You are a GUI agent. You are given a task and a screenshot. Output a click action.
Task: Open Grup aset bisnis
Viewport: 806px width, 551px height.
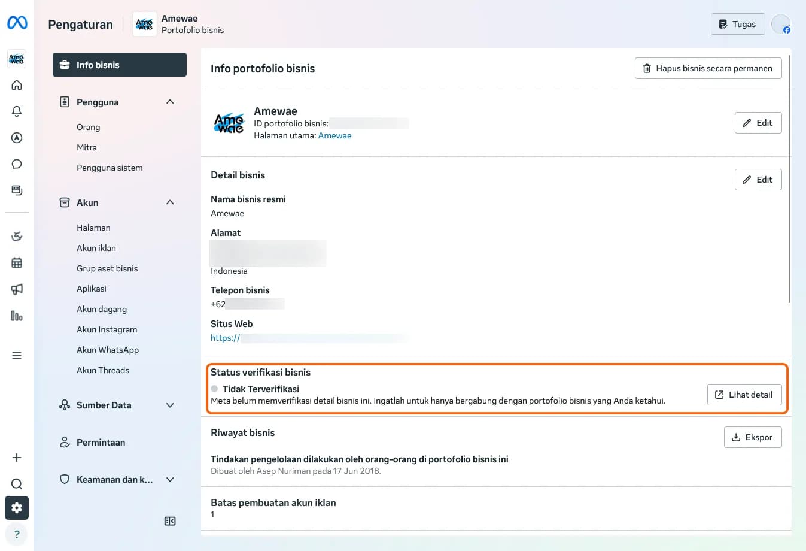(x=107, y=268)
